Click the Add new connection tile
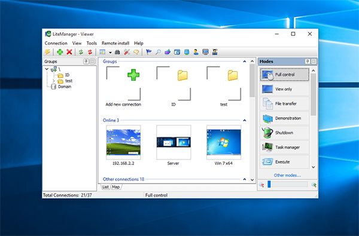 click(x=123, y=87)
